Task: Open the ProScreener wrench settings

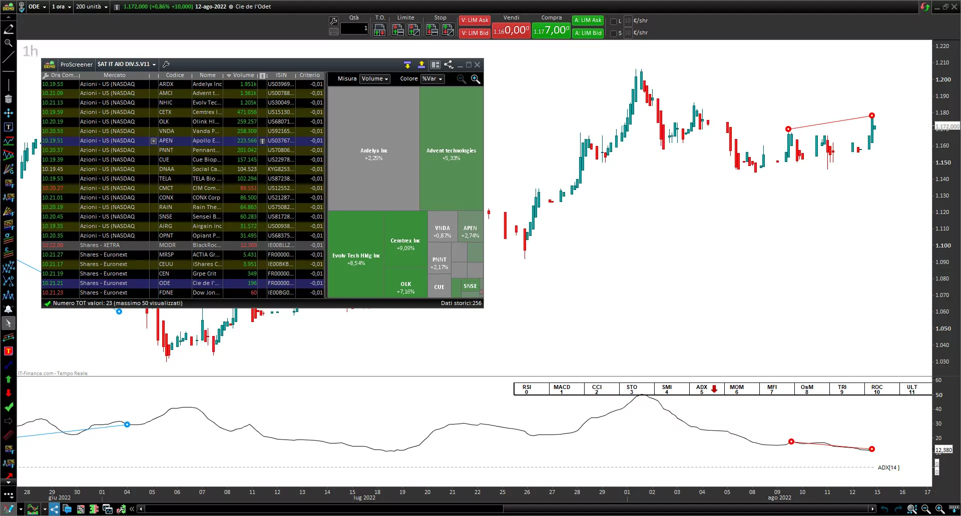Action: (x=166, y=64)
